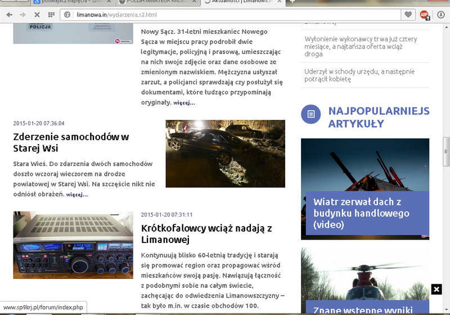Image resolution: width=450 pixels, height=315 pixels.
Task: Select the Aktualności Limanowa.in tab
Action: pyautogui.click(x=243, y=2)
